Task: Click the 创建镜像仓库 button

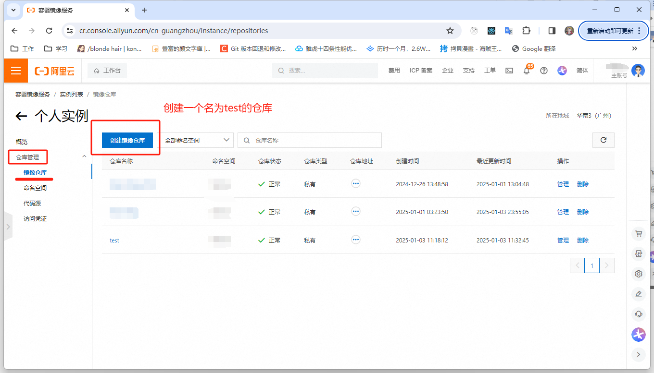Action: click(x=127, y=140)
